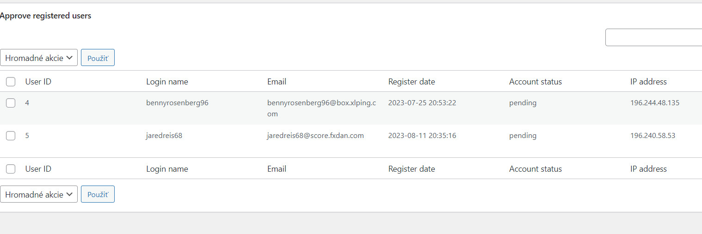Screen dimensions: 702x234
Task: Click the Login name header column
Action: pos(167,82)
